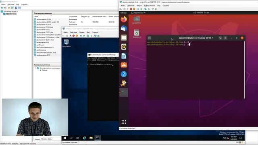Open the sysadmin home folder desktop icon
The height and width of the screenshot is (145, 258).
click(137, 20)
